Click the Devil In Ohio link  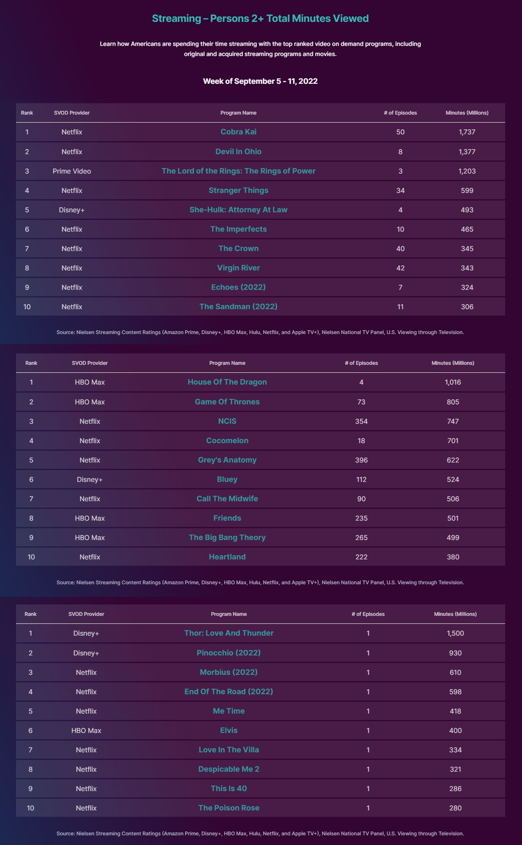coord(238,152)
